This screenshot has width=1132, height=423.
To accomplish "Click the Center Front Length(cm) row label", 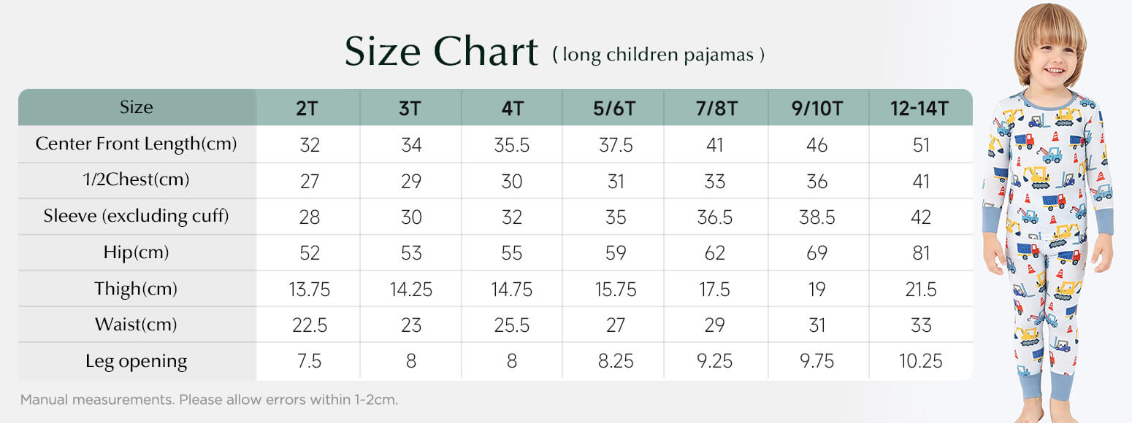I will point(137,144).
